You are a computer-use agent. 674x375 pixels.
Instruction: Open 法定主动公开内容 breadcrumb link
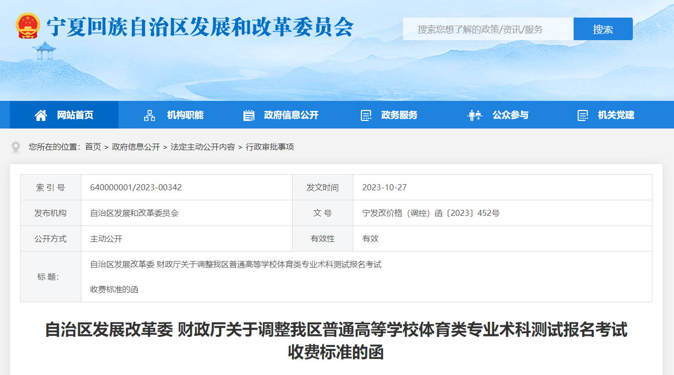coord(203,147)
